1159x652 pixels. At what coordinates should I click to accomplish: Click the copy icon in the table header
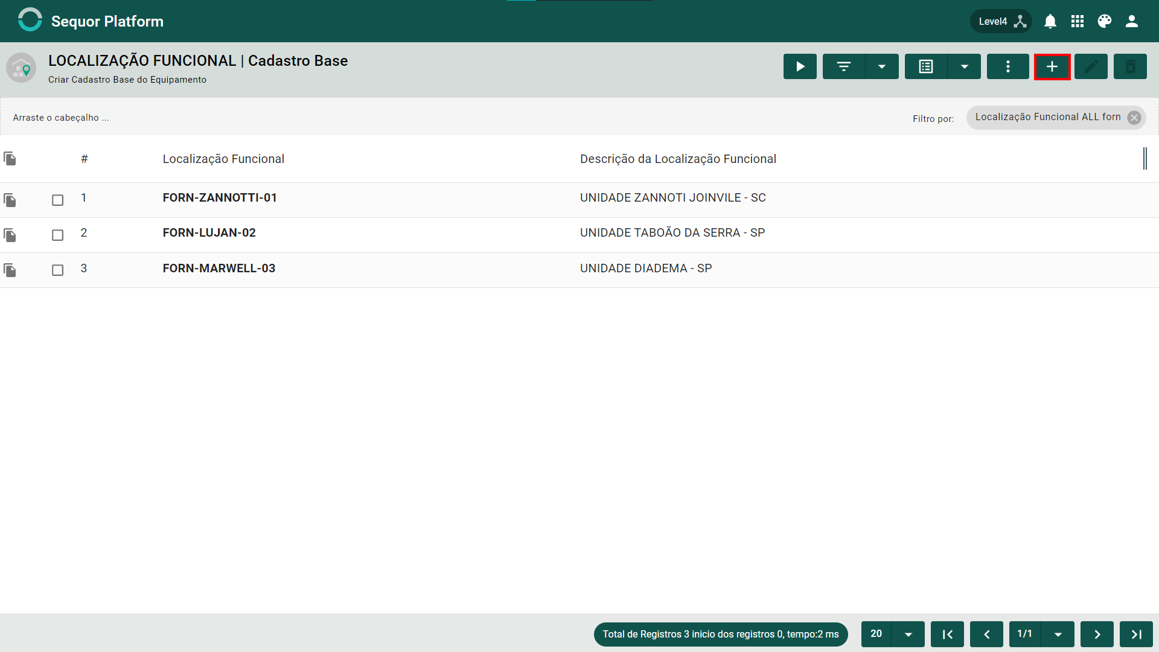pyautogui.click(x=10, y=159)
